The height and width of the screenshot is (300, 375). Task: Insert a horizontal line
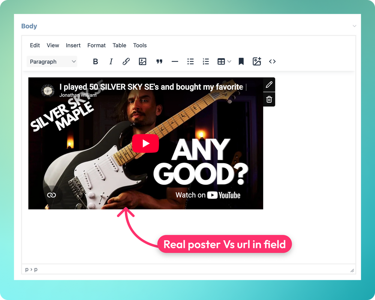[175, 62]
